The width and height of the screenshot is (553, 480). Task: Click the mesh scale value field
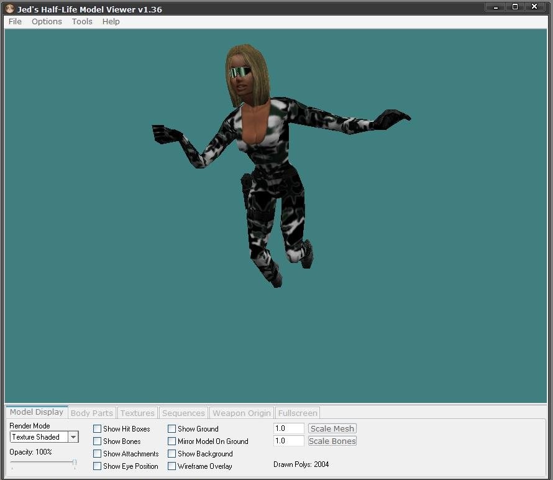pos(288,428)
